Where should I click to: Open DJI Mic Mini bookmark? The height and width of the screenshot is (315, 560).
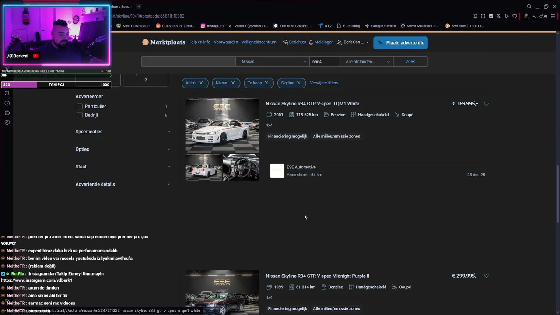tap(175, 26)
